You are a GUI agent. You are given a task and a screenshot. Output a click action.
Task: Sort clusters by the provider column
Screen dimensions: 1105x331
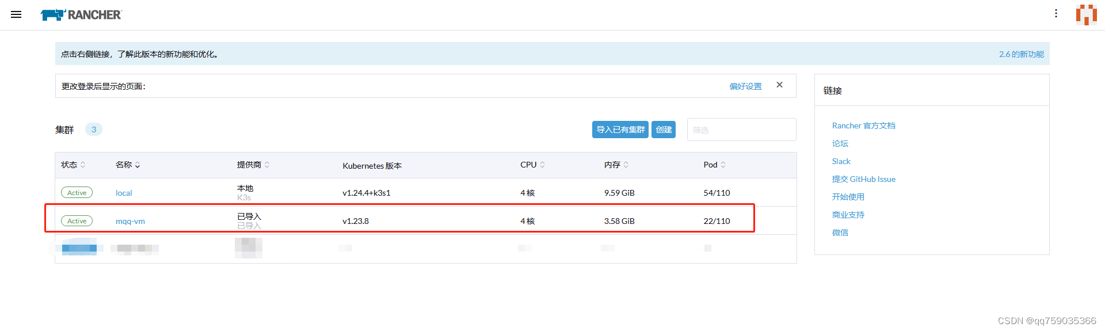click(253, 165)
